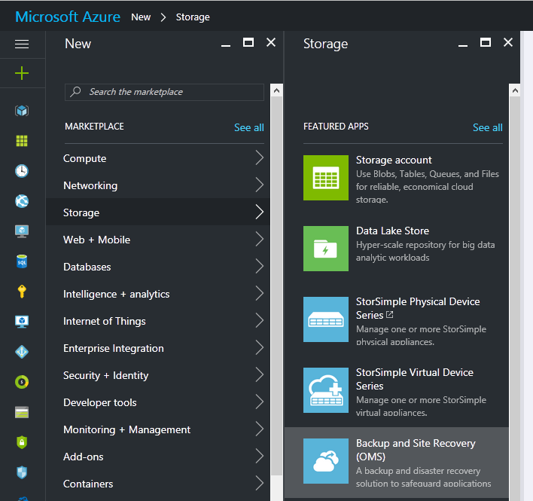Select the Add-ons category
The width and height of the screenshot is (533, 501).
point(158,457)
